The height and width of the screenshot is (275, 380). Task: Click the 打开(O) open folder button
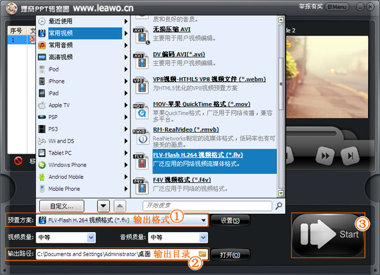click(230, 255)
